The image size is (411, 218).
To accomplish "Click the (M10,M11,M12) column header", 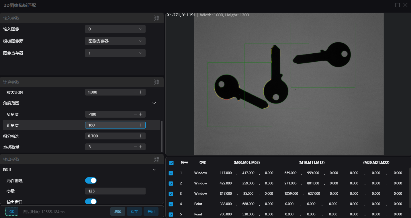I will pyautogui.click(x=312, y=163).
